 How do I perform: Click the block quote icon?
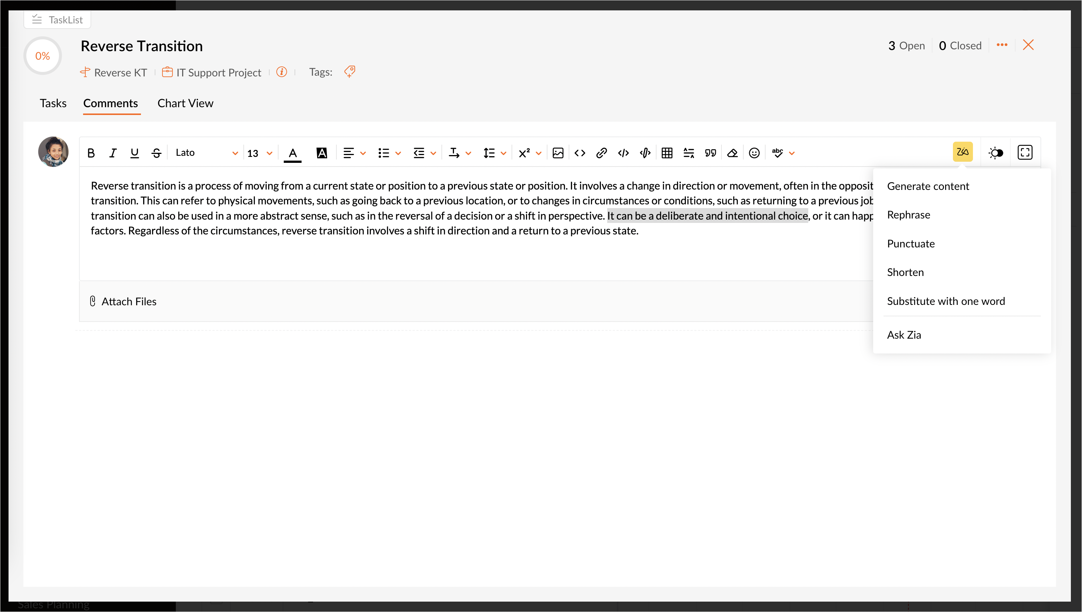(x=710, y=153)
